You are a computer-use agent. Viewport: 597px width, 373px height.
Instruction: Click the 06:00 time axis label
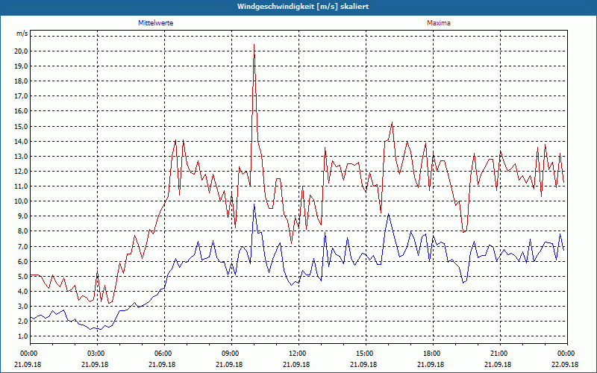pos(163,354)
